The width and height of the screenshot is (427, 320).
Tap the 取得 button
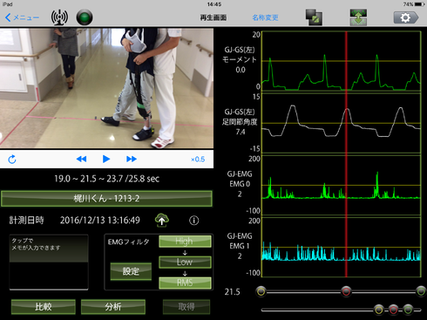pos(186,307)
